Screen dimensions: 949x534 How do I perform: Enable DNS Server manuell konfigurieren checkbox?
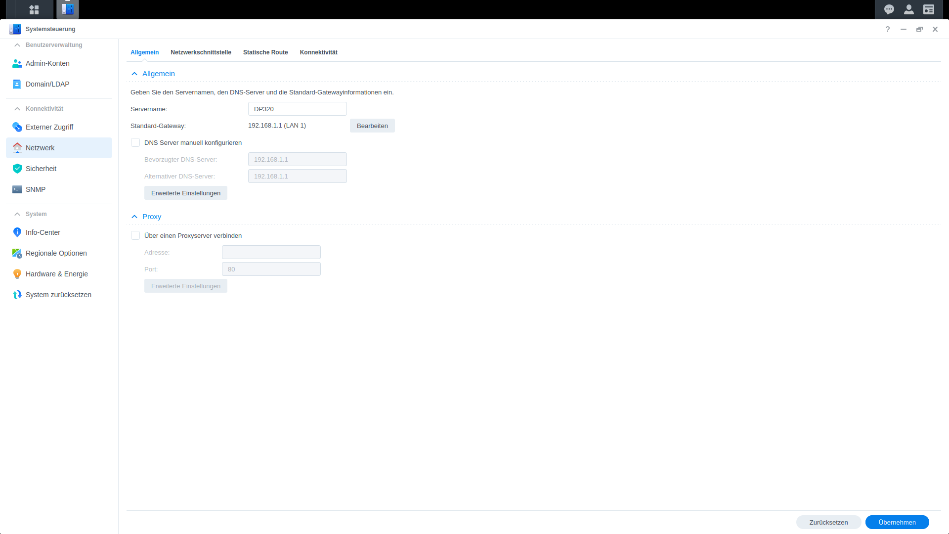135,143
